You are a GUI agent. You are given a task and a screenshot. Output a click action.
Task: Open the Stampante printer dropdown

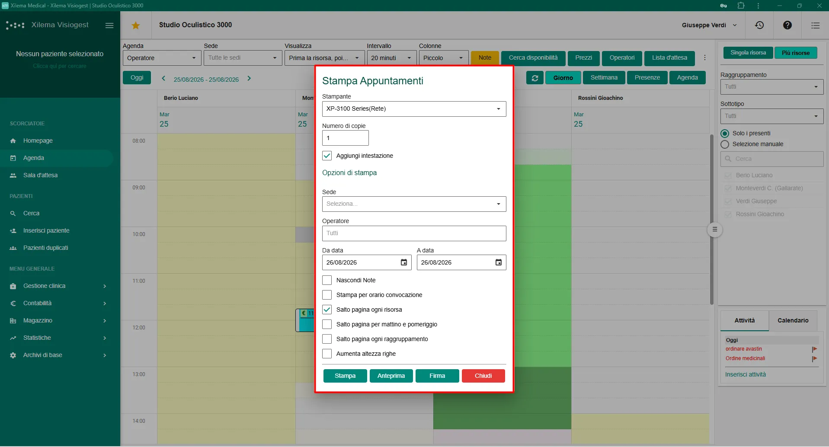[x=414, y=109]
